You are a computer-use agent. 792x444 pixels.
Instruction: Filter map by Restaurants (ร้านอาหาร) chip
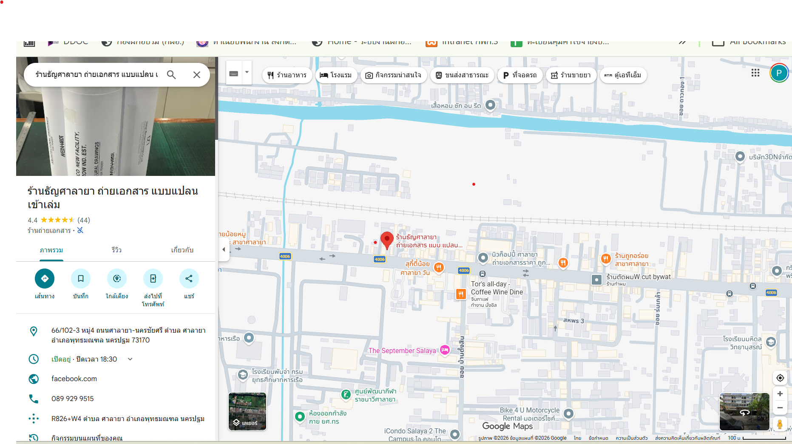pos(287,75)
